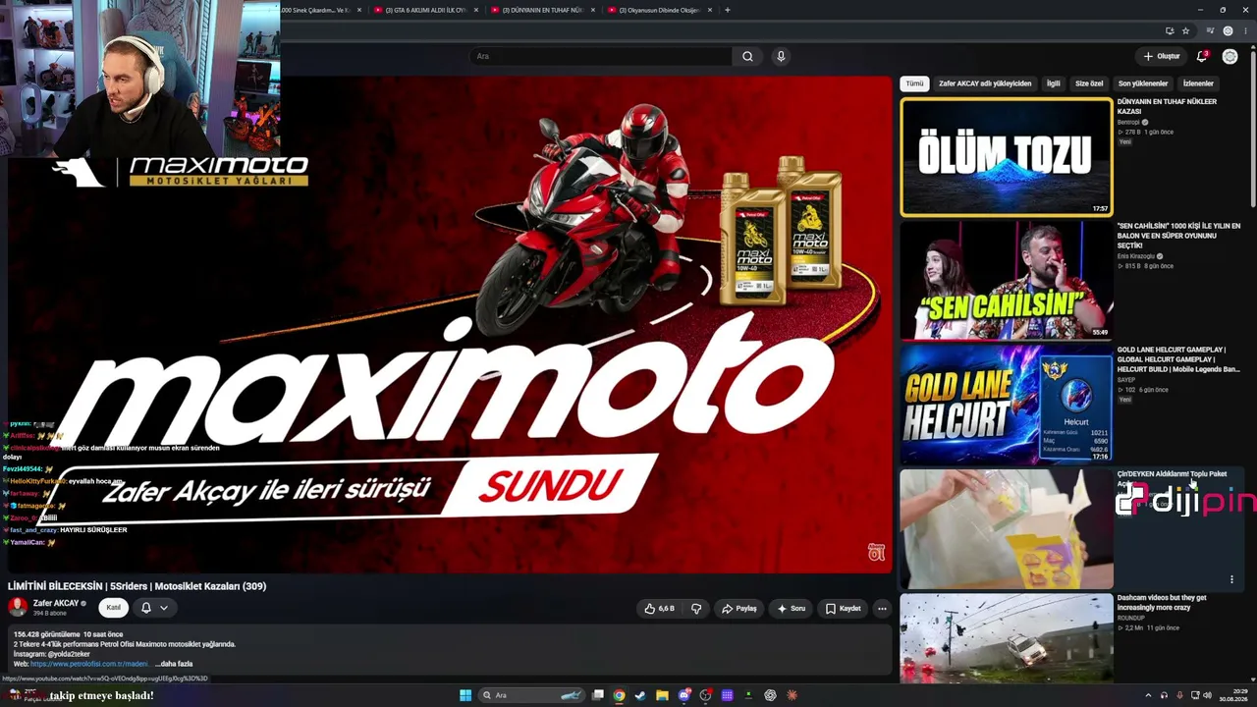The image size is (1257, 707).
Task: Bookmark this page with the star icon
Action: click(1186, 30)
